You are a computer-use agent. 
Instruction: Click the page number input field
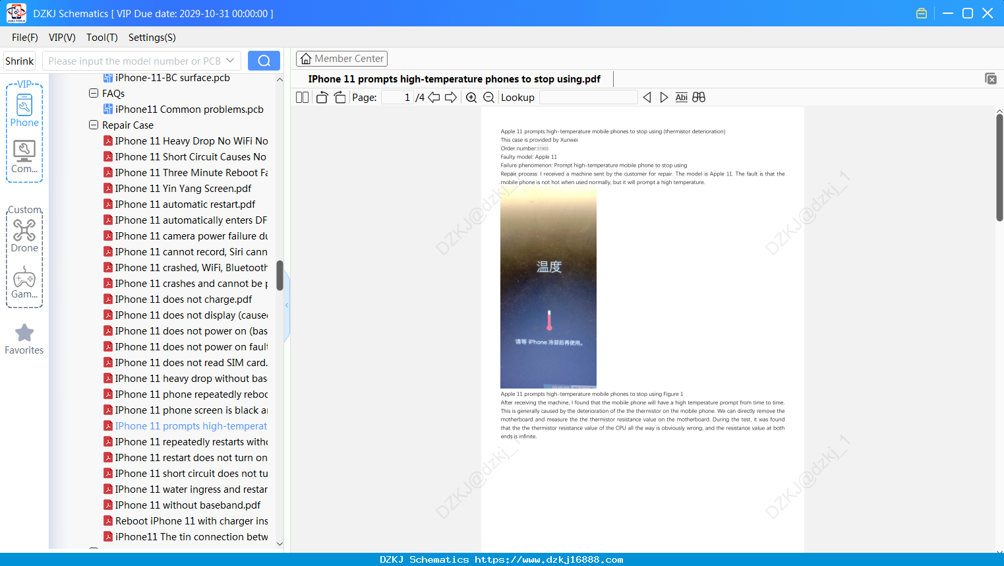(x=398, y=98)
